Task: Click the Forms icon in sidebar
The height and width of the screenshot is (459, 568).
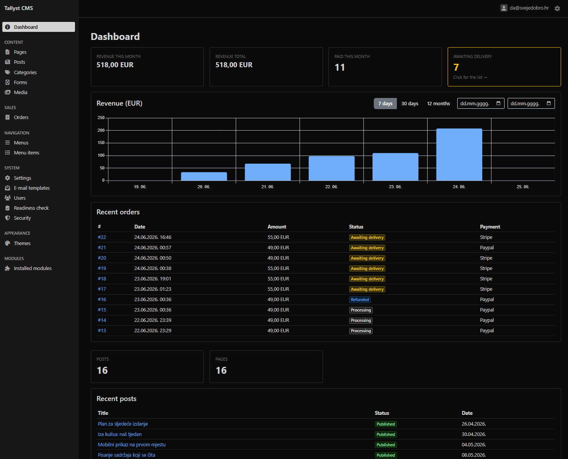Action: coord(7,82)
